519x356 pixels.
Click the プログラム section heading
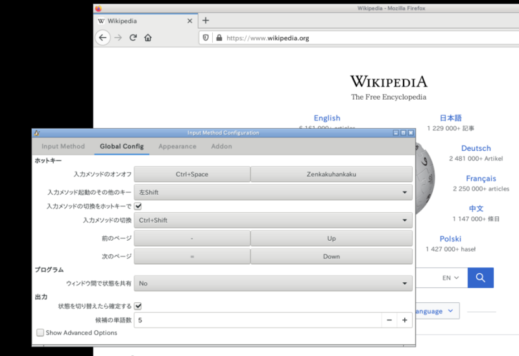tap(49, 269)
